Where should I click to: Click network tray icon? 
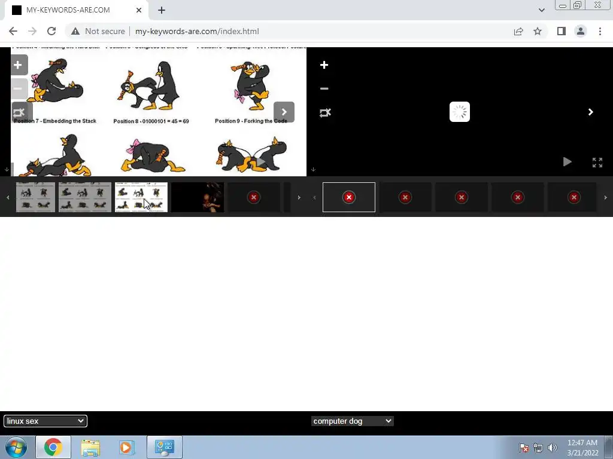(x=538, y=448)
